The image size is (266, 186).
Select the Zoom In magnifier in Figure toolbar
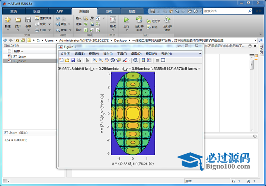tap(95, 60)
